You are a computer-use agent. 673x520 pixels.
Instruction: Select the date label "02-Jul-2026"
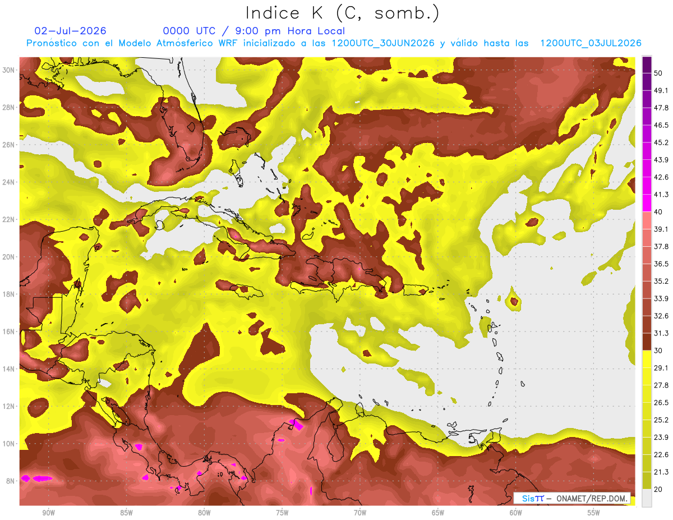click(x=70, y=31)
